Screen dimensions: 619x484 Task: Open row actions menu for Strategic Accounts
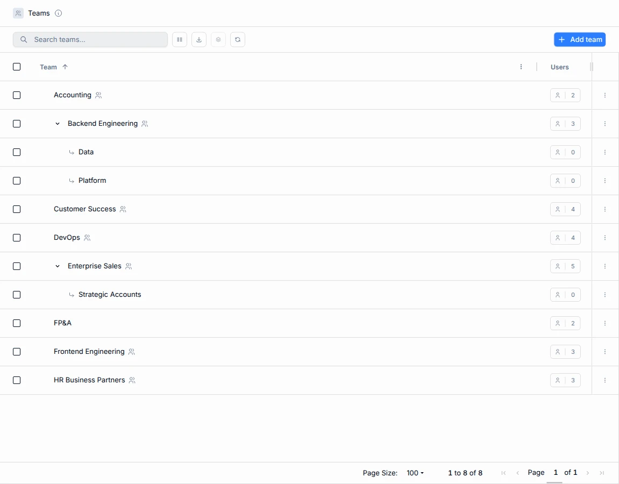[x=605, y=295]
